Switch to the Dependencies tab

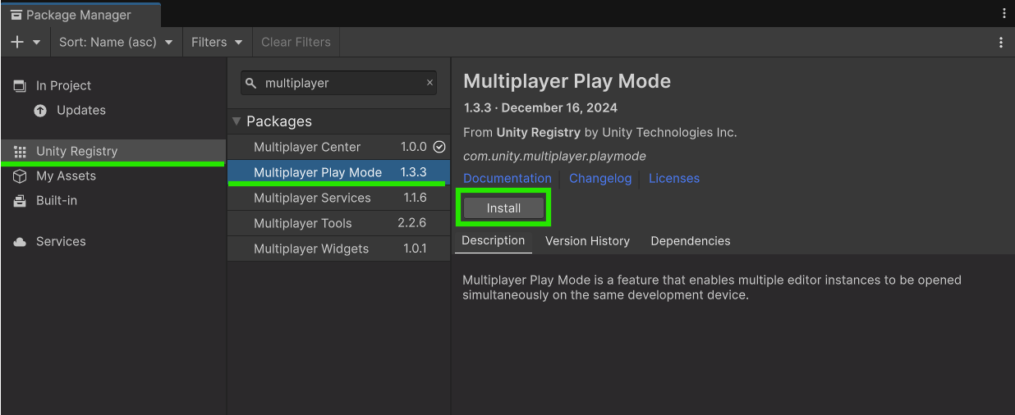691,241
